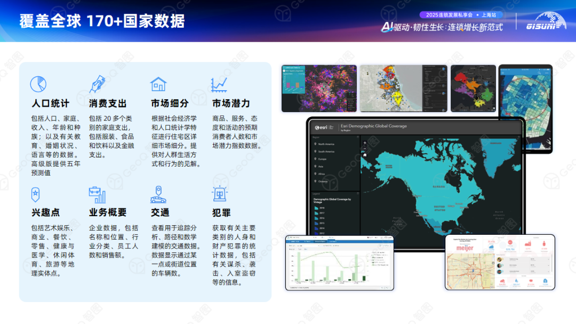Click the meijer logo in the dashboard

[x=465, y=248]
